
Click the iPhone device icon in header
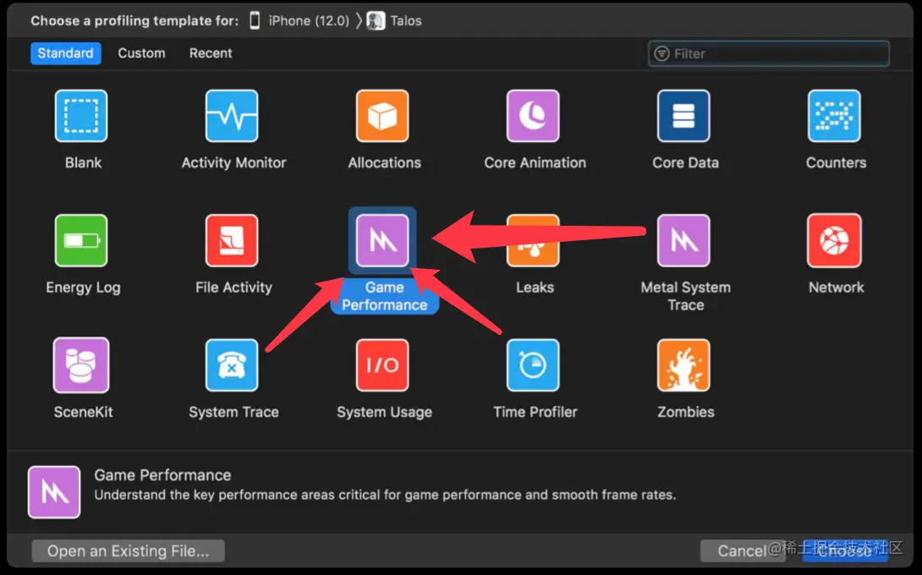tap(255, 20)
